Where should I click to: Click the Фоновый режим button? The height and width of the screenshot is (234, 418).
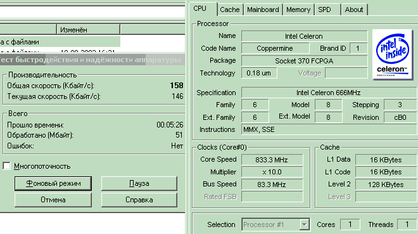pos(53,183)
